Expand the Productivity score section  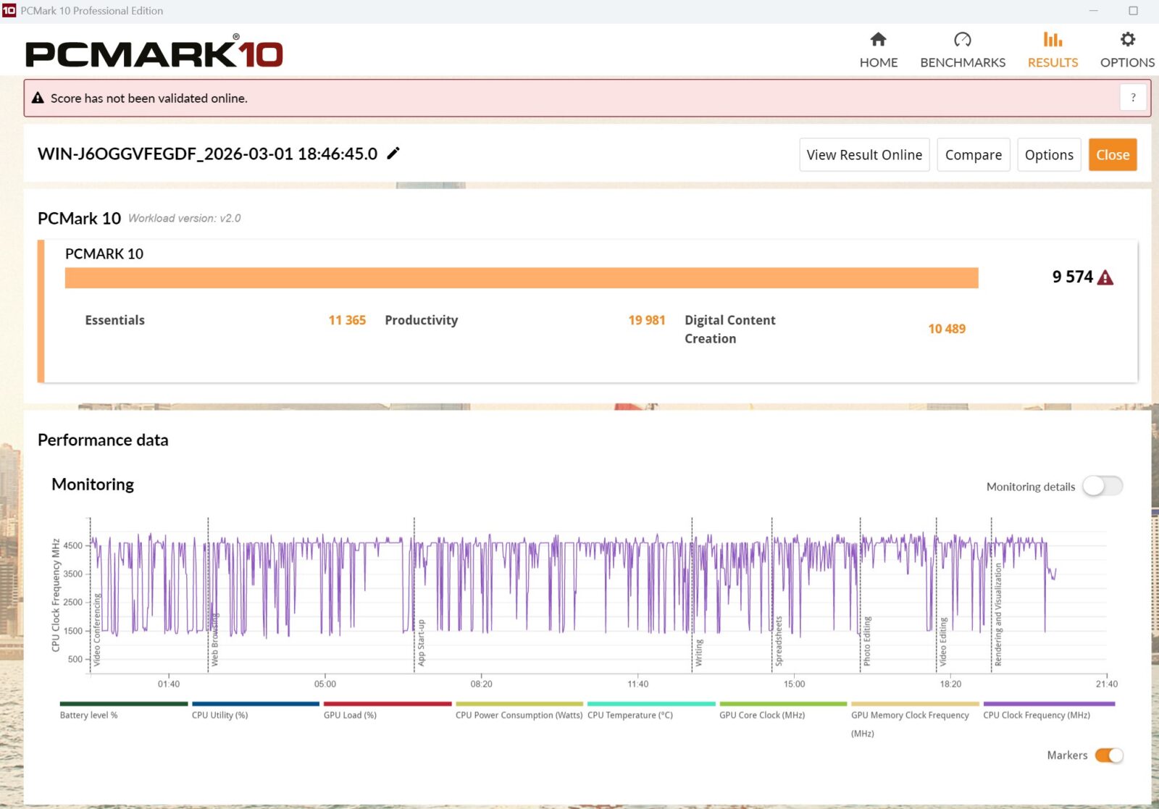[x=421, y=320]
